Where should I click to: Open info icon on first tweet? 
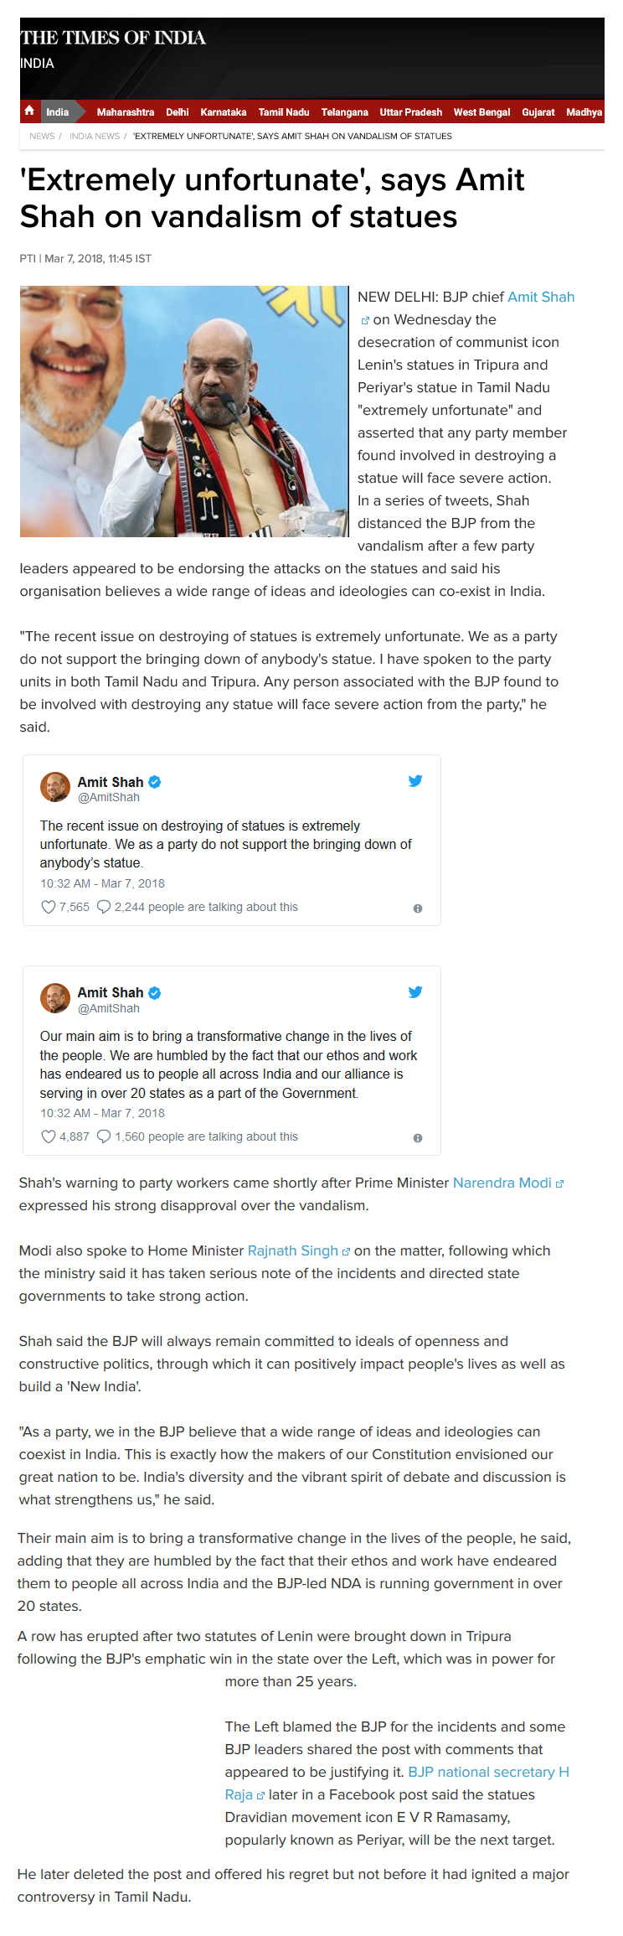tap(418, 908)
